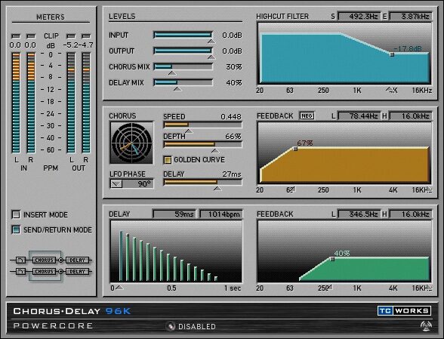The width and height of the screenshot is (444, 339).
Task: Click the chorus DEPTH value 66%
Action: point(233,136)
